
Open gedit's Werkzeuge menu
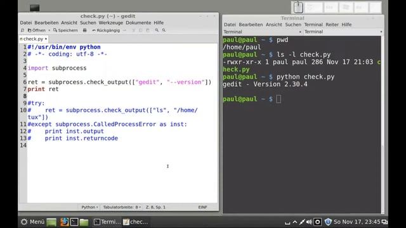click(111, 23)
